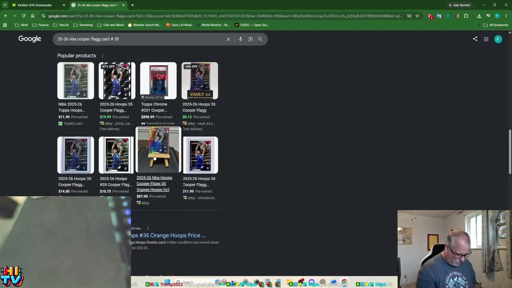Open the Chrome downloads panel
The width and height of the screenshot is (512, 288).
coord(479,16)
